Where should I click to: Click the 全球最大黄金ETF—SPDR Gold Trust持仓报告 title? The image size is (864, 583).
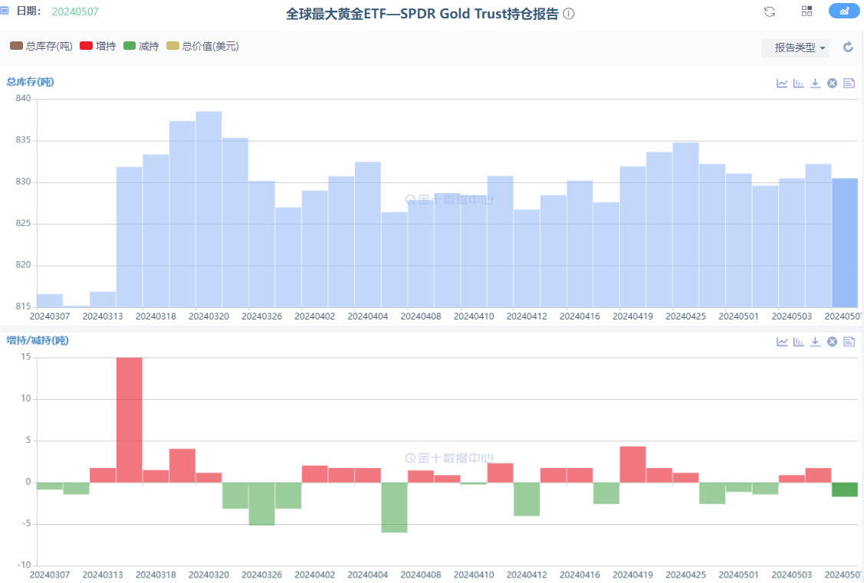(x=422, y=14)
